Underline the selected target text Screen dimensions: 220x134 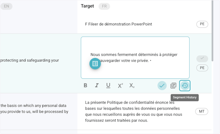[x=108, y=86]
